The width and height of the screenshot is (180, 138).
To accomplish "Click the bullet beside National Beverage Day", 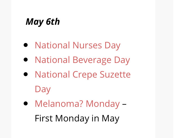I will tap(26, 60).
